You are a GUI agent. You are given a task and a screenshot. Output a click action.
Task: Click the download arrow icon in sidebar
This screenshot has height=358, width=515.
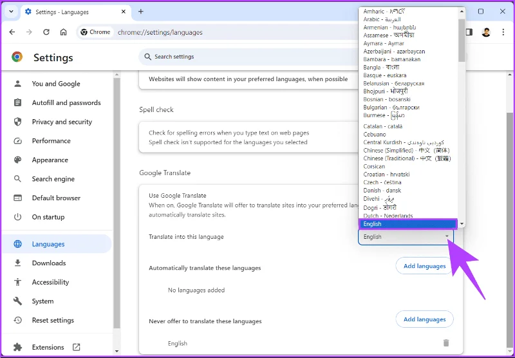coord(18,263)
